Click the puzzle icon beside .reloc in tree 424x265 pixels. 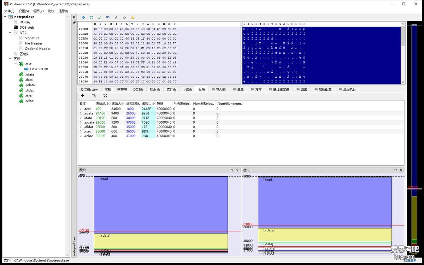(x=22, y=101)
